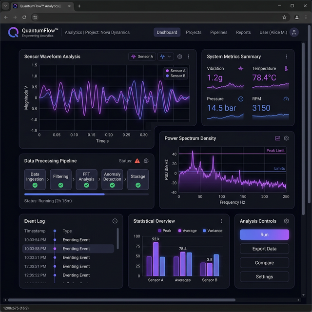Open Statistical Overview three-dot menu
312x312 pixels.
[221, 221]
